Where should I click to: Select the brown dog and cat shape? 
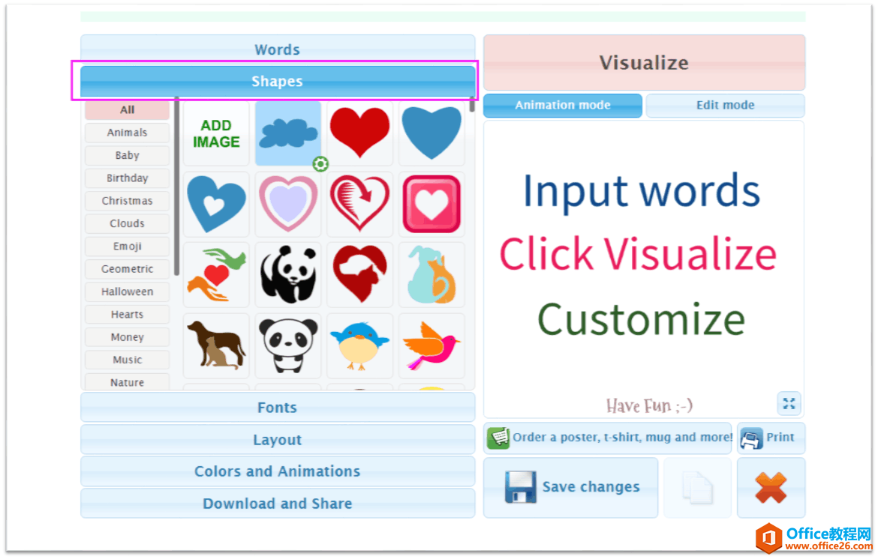point(216,345)
